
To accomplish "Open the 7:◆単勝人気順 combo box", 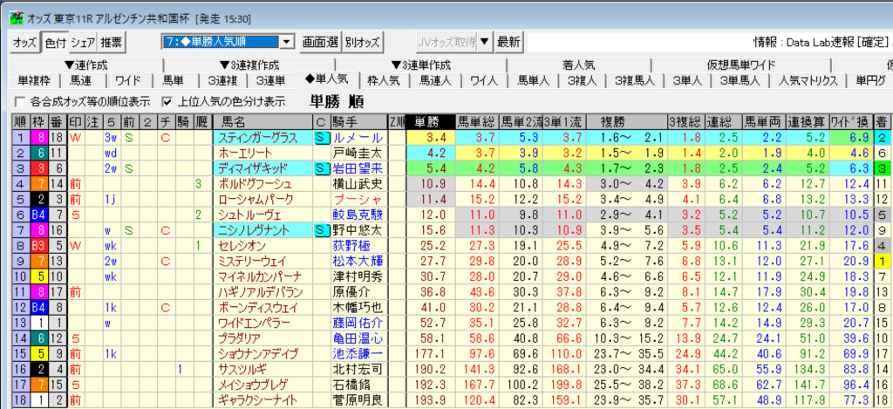I will point(286,42).
